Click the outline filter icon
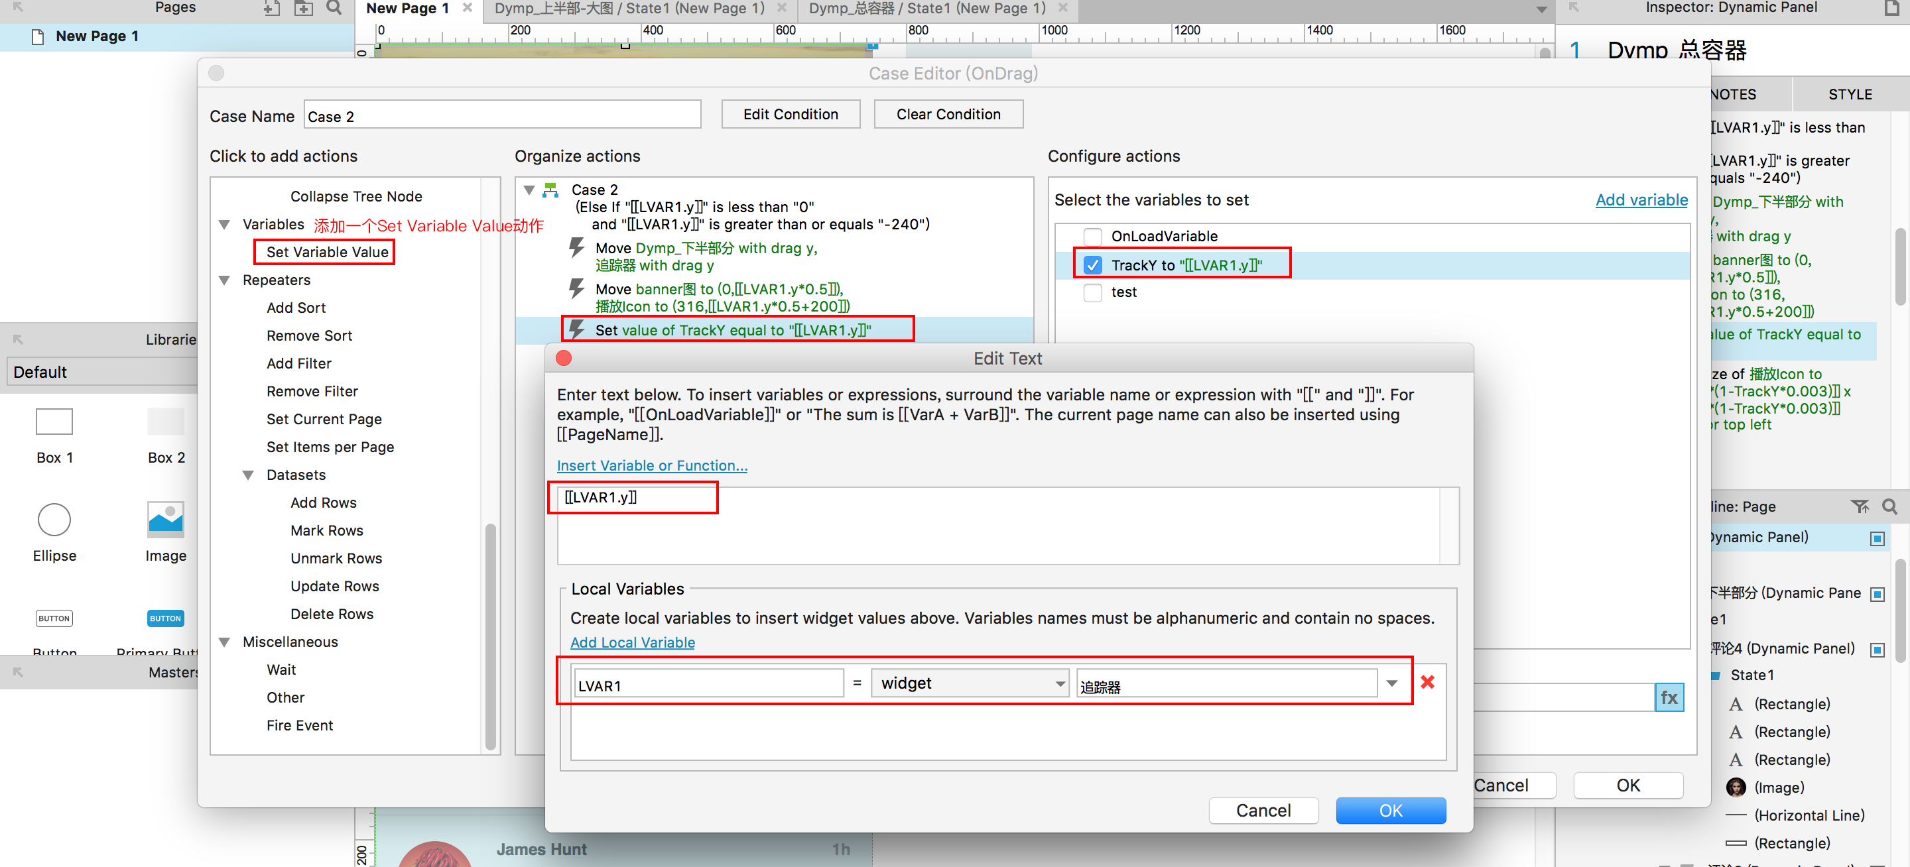This screenshot has height=867, width=1910. click(x=1859, y=507)
